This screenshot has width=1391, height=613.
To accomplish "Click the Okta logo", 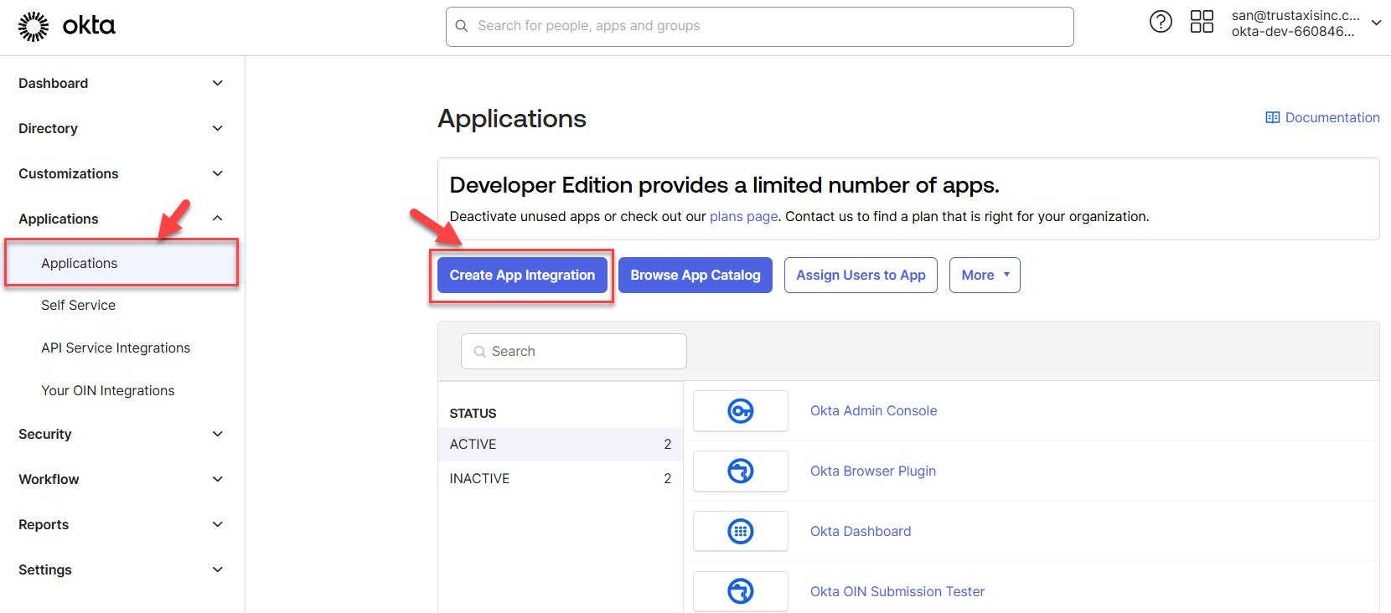I will coord(67,26).
